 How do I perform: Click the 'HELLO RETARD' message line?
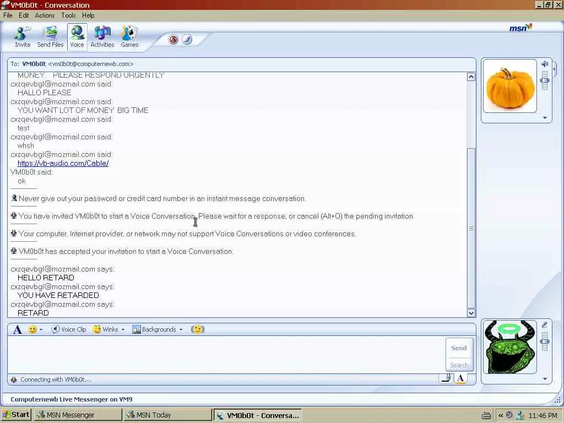pyautogui.click(x=46, y=278)
